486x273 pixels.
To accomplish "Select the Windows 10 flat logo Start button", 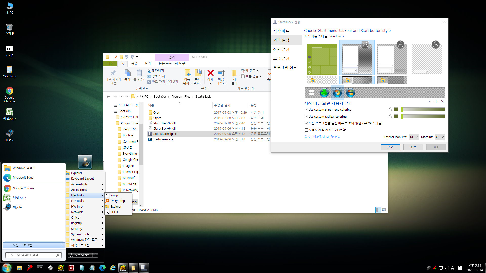I will 311,93.
